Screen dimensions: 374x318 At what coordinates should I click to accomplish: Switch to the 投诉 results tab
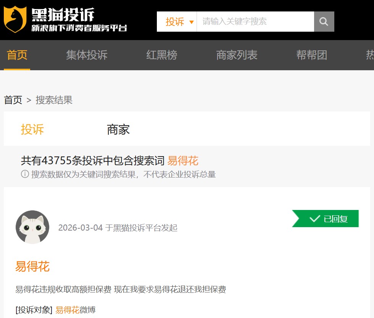pos(32,129)
